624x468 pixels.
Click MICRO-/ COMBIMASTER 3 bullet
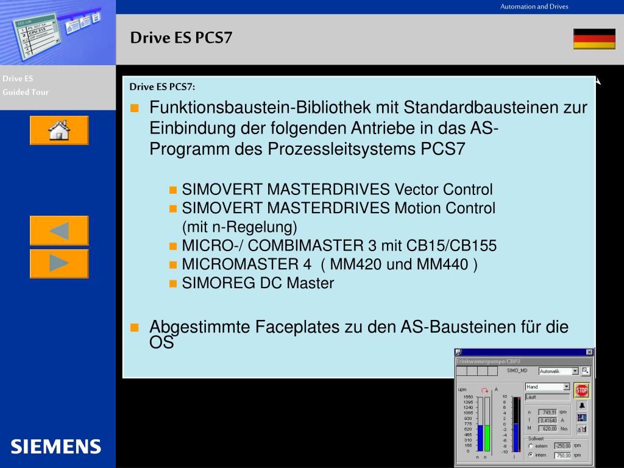click(x=339, y=246)
